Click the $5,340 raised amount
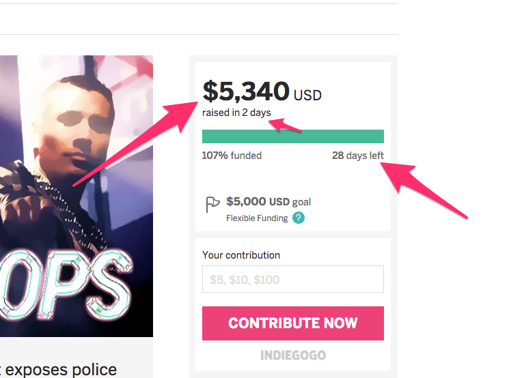 (246, 92)
